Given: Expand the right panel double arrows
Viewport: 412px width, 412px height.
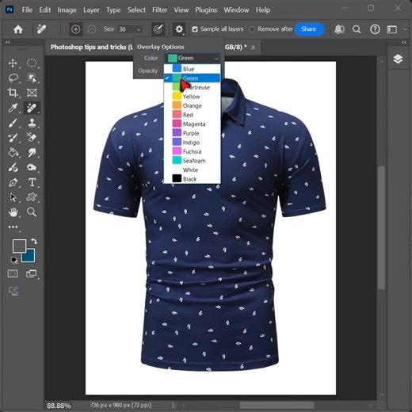Looking at the screenshot, I should (404, 42).
